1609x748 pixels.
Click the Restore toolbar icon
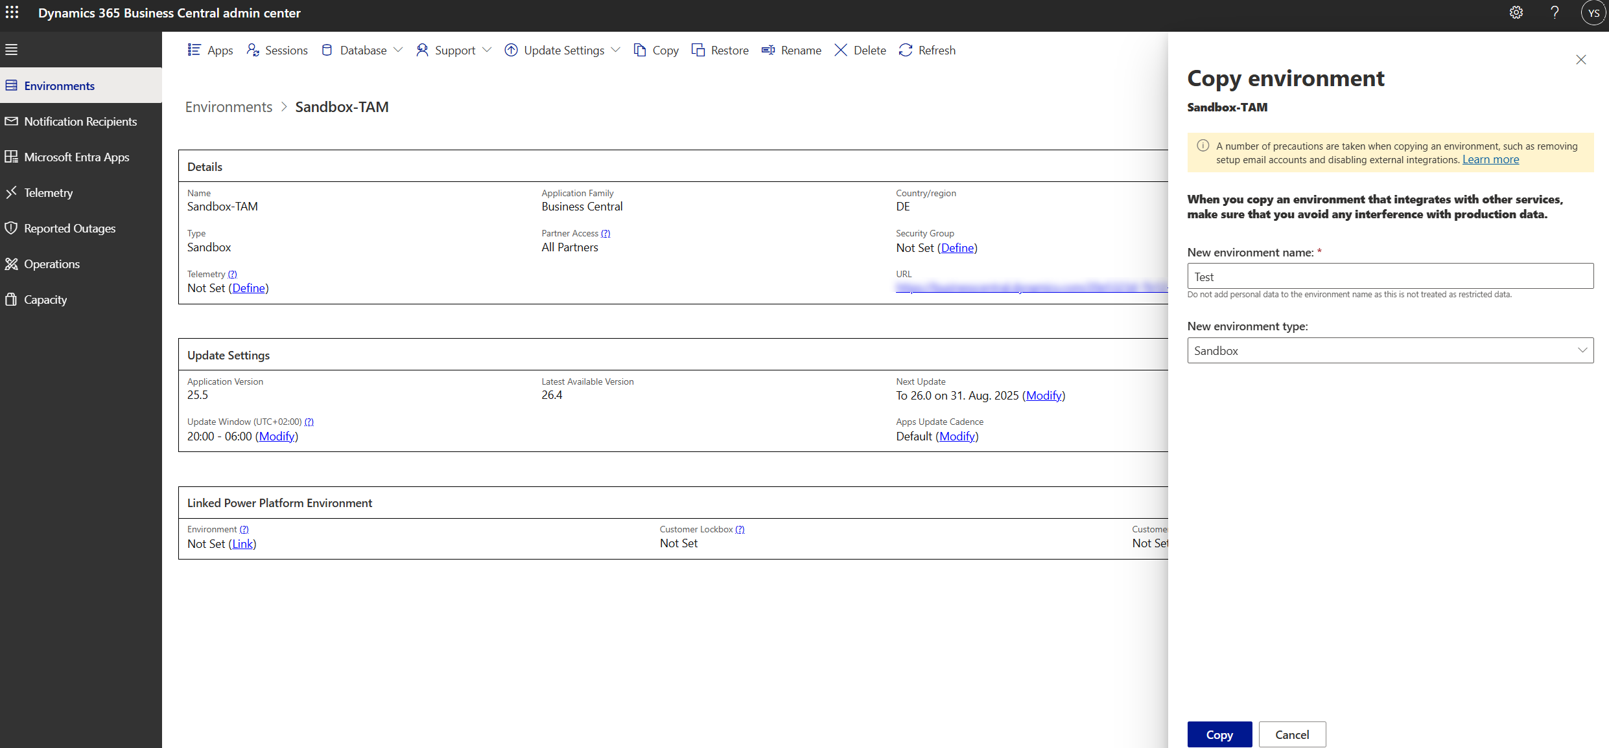[x=698, y=50]
